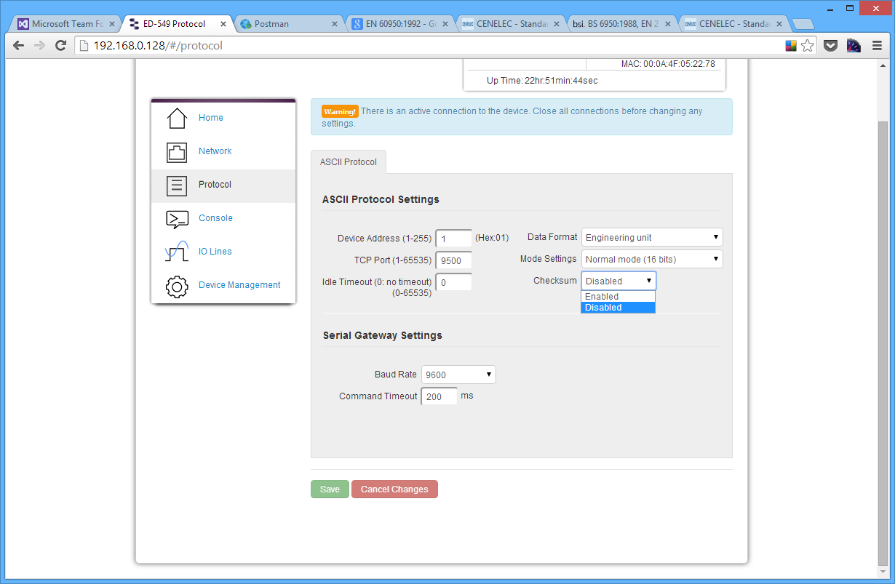The image size is (895, 584).
Task: Click the TCP Port input field
Action: [x=453, y=260]
